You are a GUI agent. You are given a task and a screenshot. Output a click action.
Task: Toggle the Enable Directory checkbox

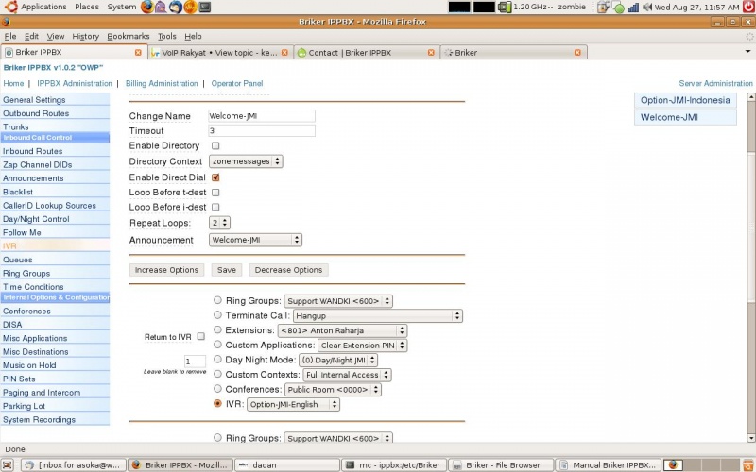tap(215, 145)
